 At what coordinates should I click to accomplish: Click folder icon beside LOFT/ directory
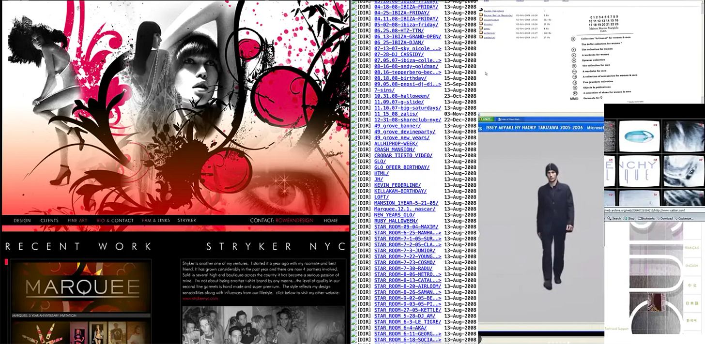click(354, 197)
